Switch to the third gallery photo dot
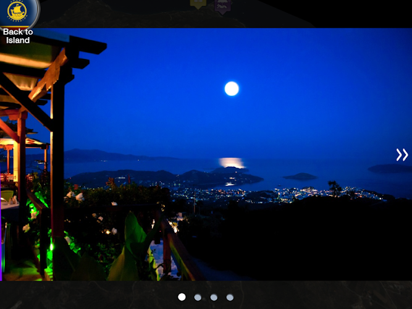Viewport: 412px width, 309px height. [x=214, y=297]
